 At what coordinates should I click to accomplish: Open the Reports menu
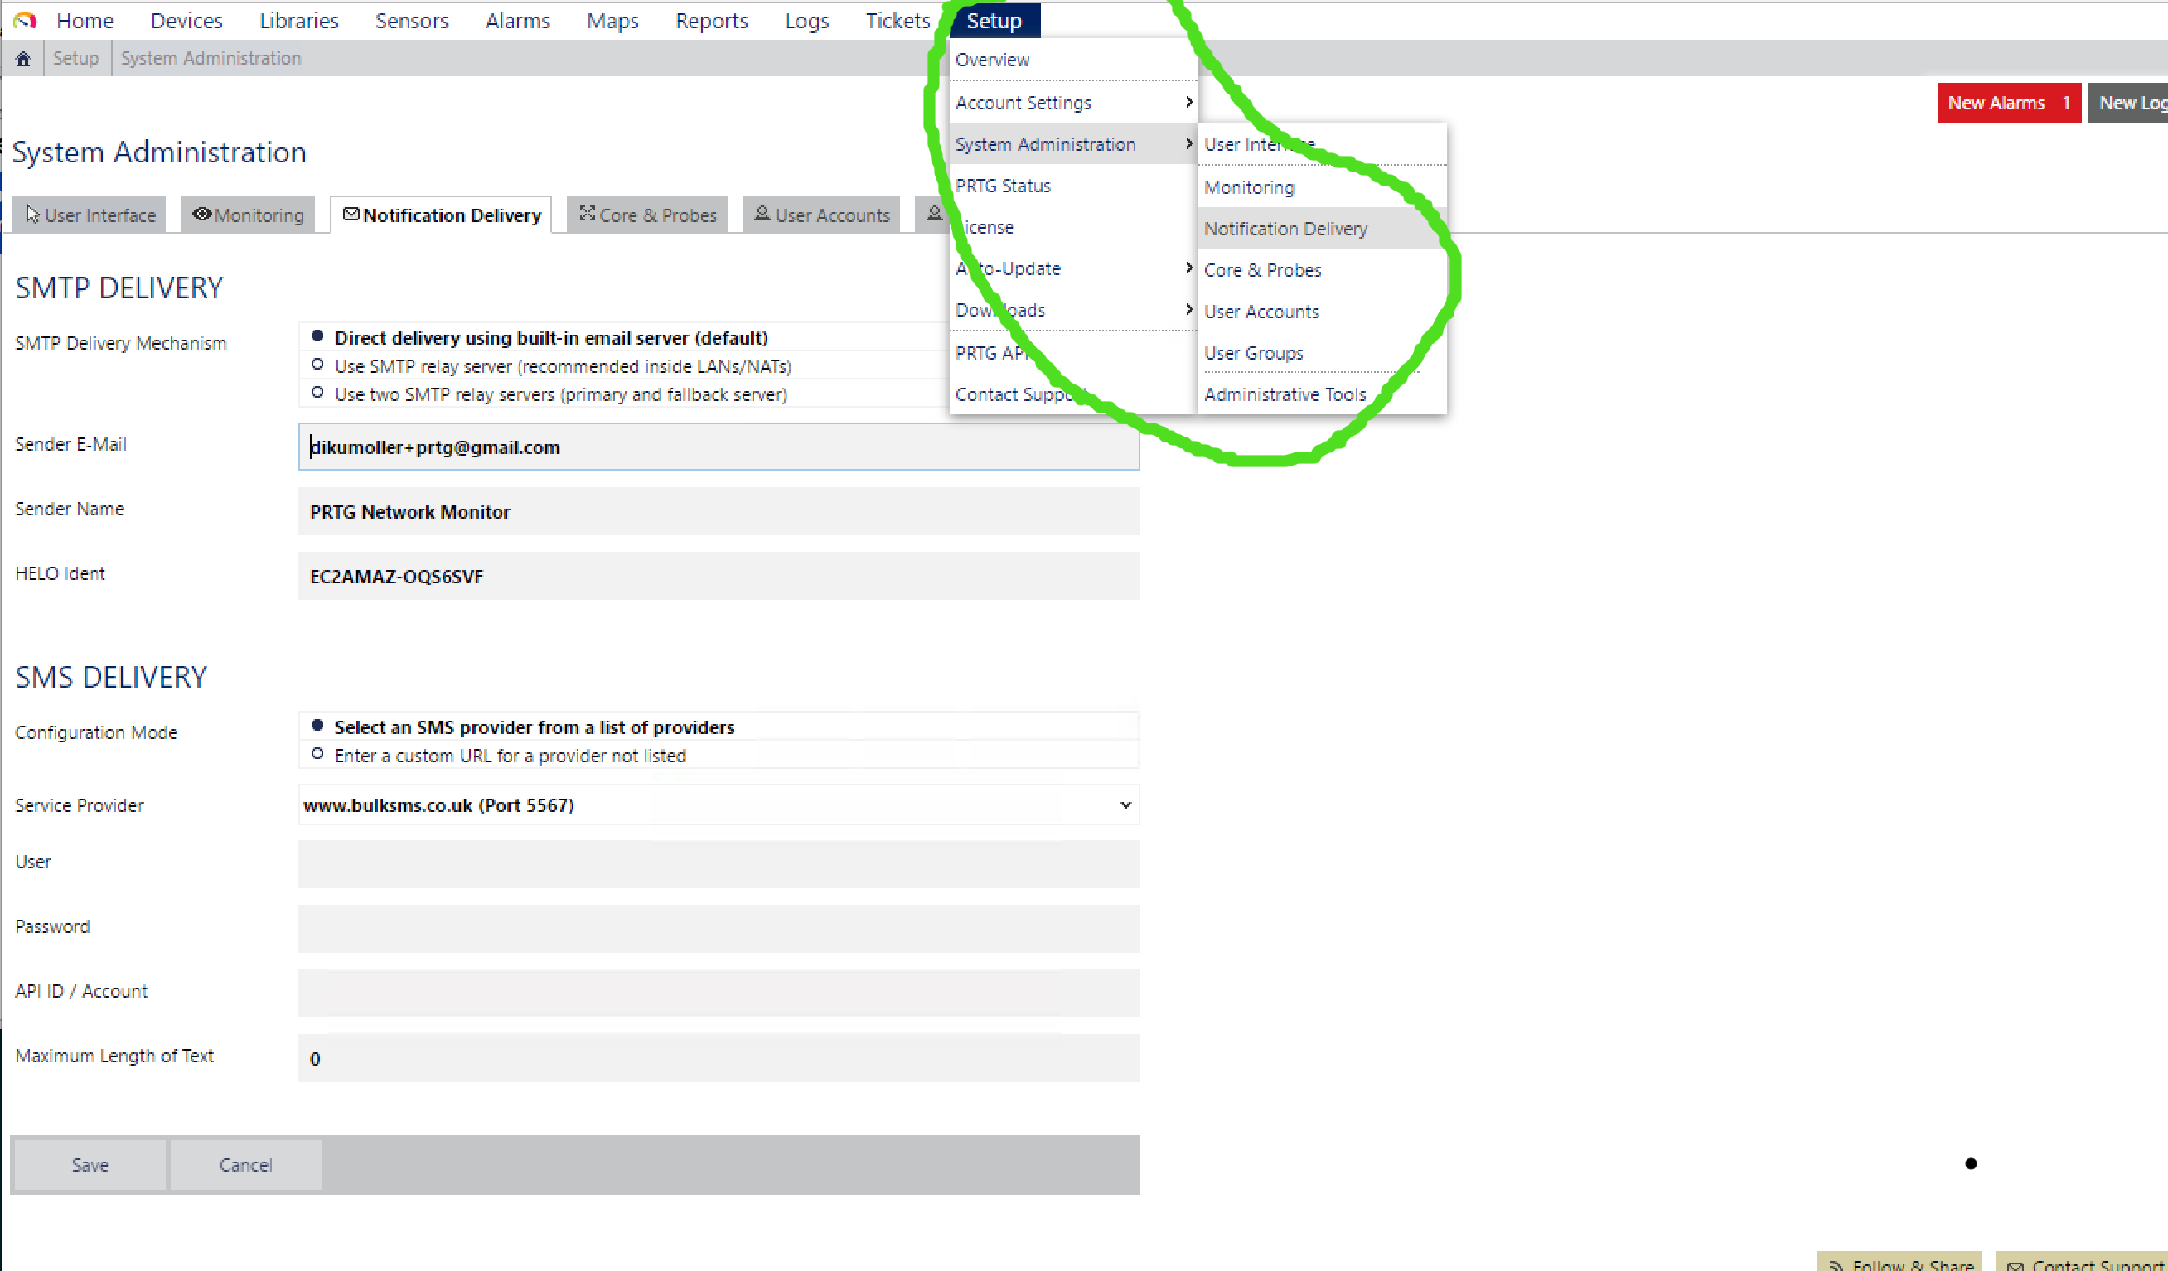[x=712, y=20]
